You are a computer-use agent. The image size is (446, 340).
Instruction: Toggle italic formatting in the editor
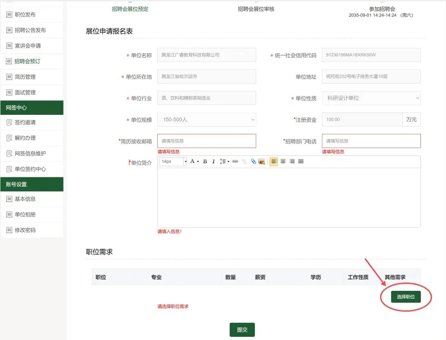coord(214,162)
